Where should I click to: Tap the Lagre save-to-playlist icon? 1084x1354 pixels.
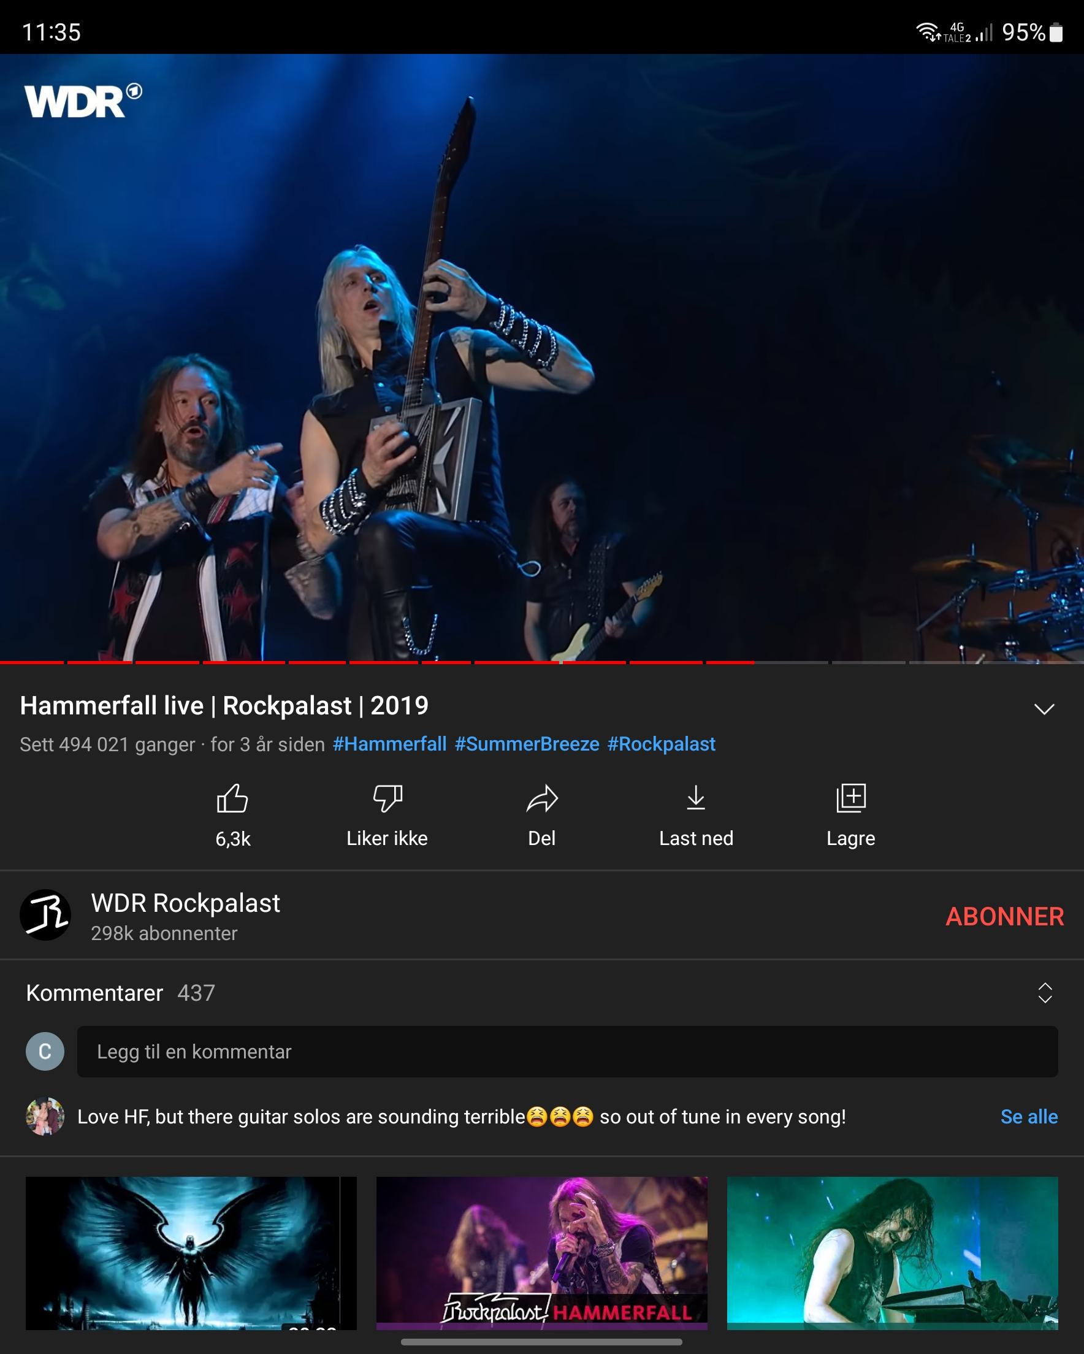(851, 798)
